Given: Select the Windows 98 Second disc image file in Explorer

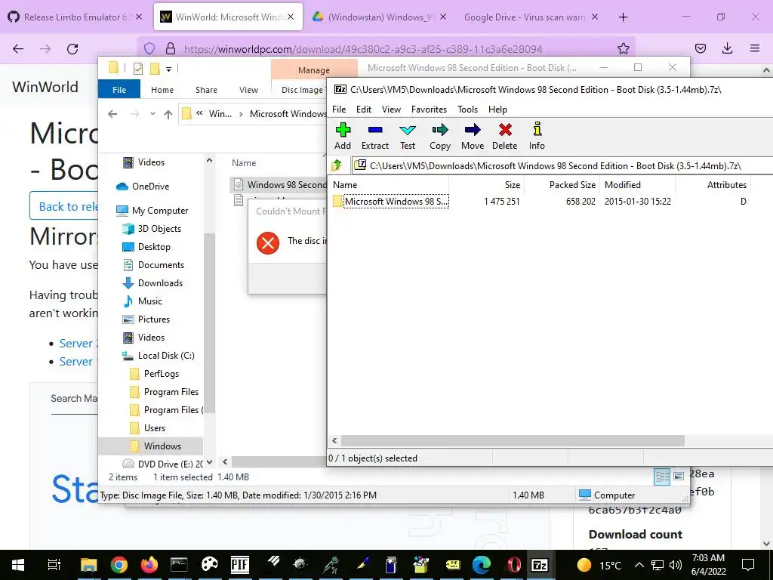Looking at the screenshot, I should click(x=280, y=185).
